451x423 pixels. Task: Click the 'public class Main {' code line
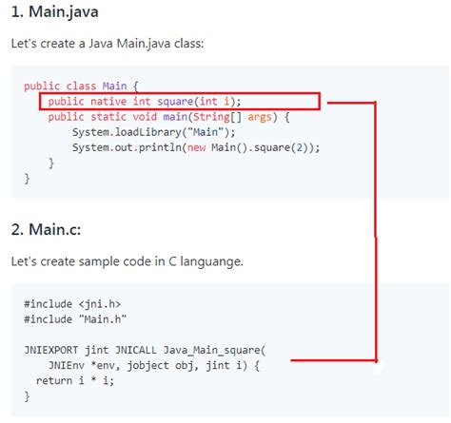[x=81, y=86]
